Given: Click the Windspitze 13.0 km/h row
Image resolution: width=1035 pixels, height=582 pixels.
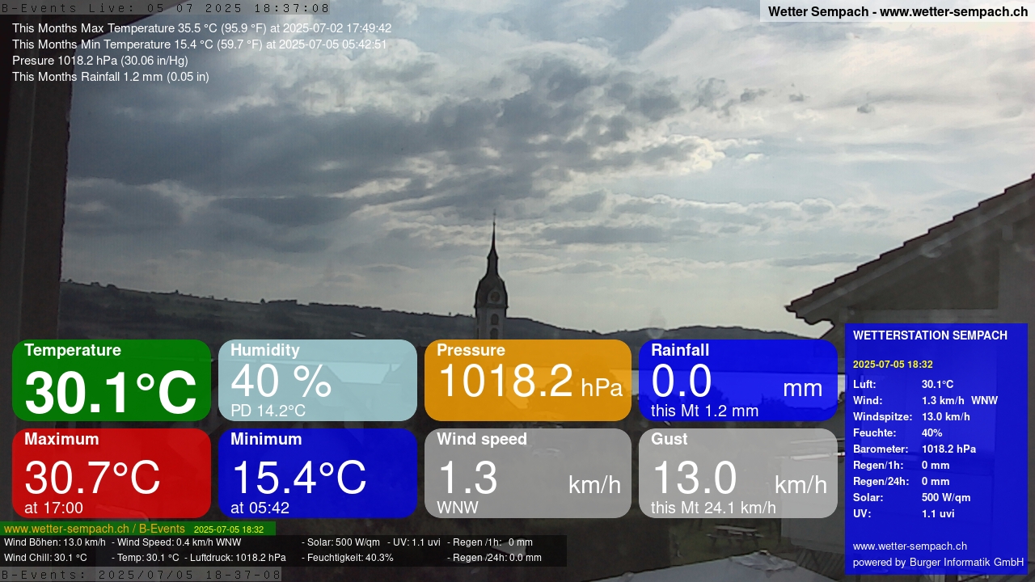Looking at the screenshot, I should pos(911,416).
